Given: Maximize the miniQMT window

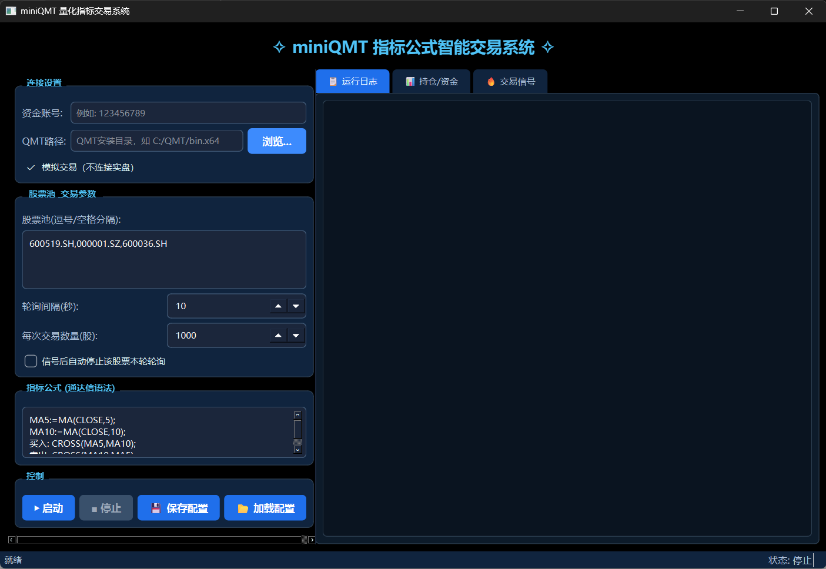Looking at the screenshot, I should click(774, 11).
